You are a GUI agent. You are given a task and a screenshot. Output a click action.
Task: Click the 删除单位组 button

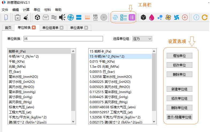click(x=179, y=108)
